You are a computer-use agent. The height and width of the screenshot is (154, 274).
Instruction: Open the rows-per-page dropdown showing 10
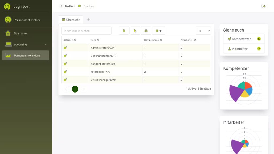[203, 31]
